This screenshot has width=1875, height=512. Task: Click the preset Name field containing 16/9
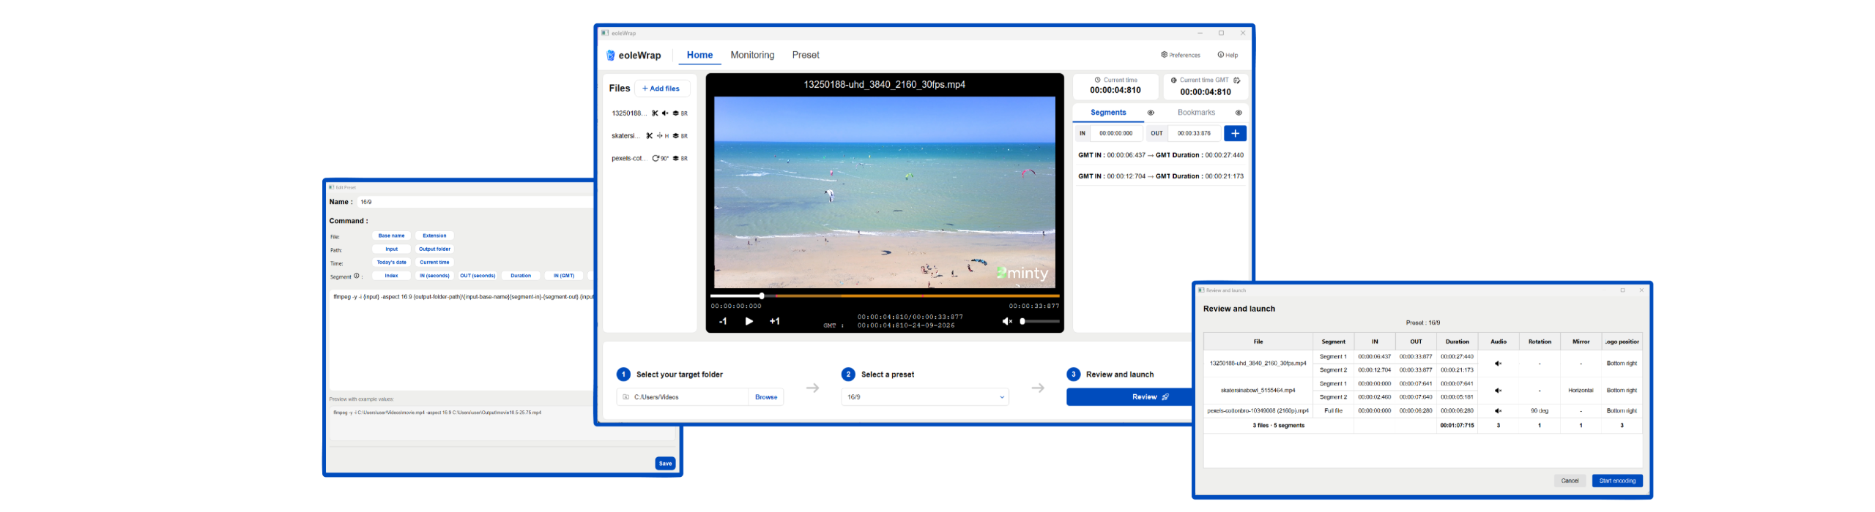click(x=475, y=202)
